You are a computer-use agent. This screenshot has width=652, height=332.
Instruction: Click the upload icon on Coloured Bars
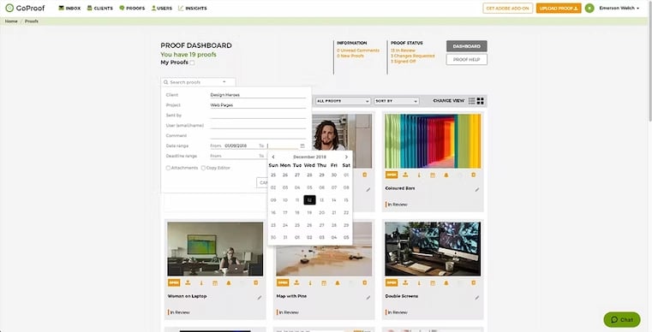(x=405, y=175)
